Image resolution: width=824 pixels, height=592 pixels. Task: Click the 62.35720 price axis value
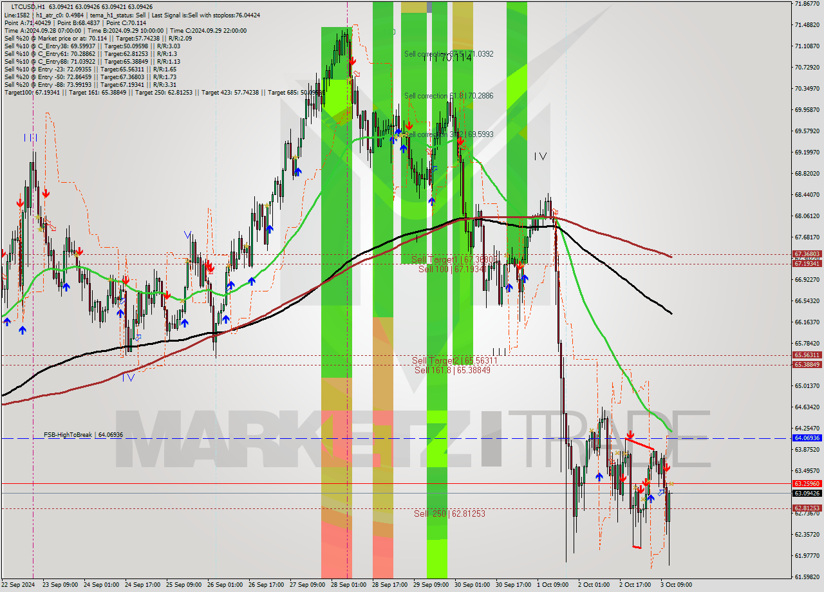tap(807, 534)
